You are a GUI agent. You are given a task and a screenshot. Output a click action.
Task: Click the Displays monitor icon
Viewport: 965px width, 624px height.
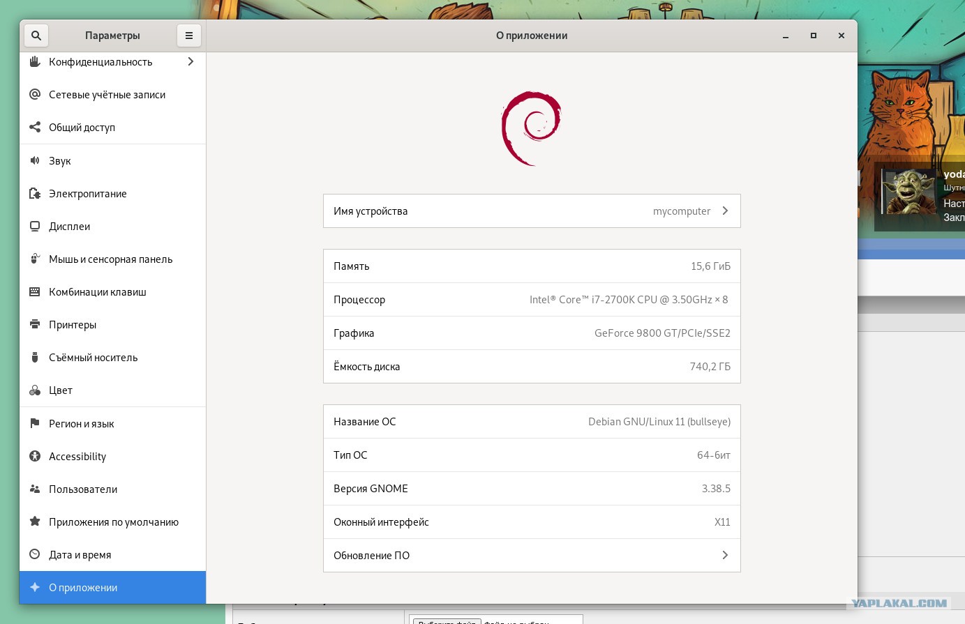click(35, 227)
